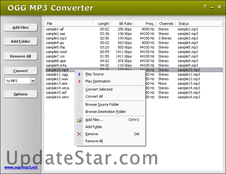Click the 'to MP3' format combo box
Image resolution: width=226 pixels, height=174 pixels.
pos(20,81)
